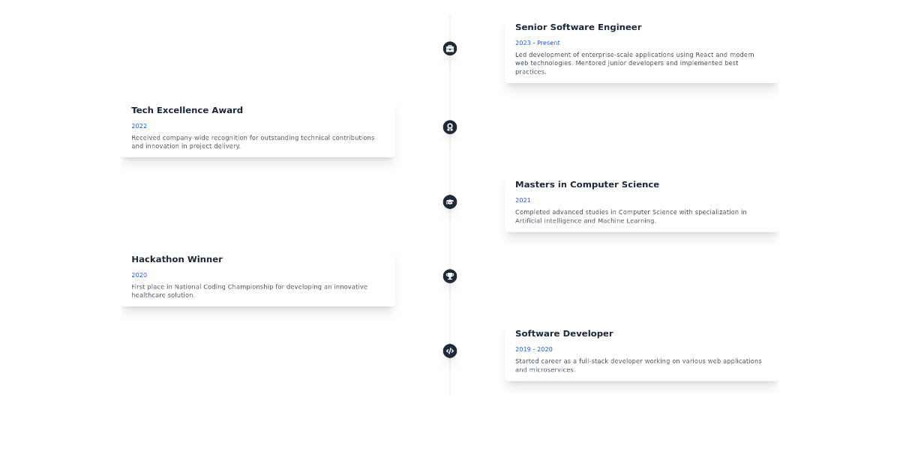The height and width of the screenshot is (472, 900).
Task: Click the '2021' link on the Masters card
Action: 523,200
